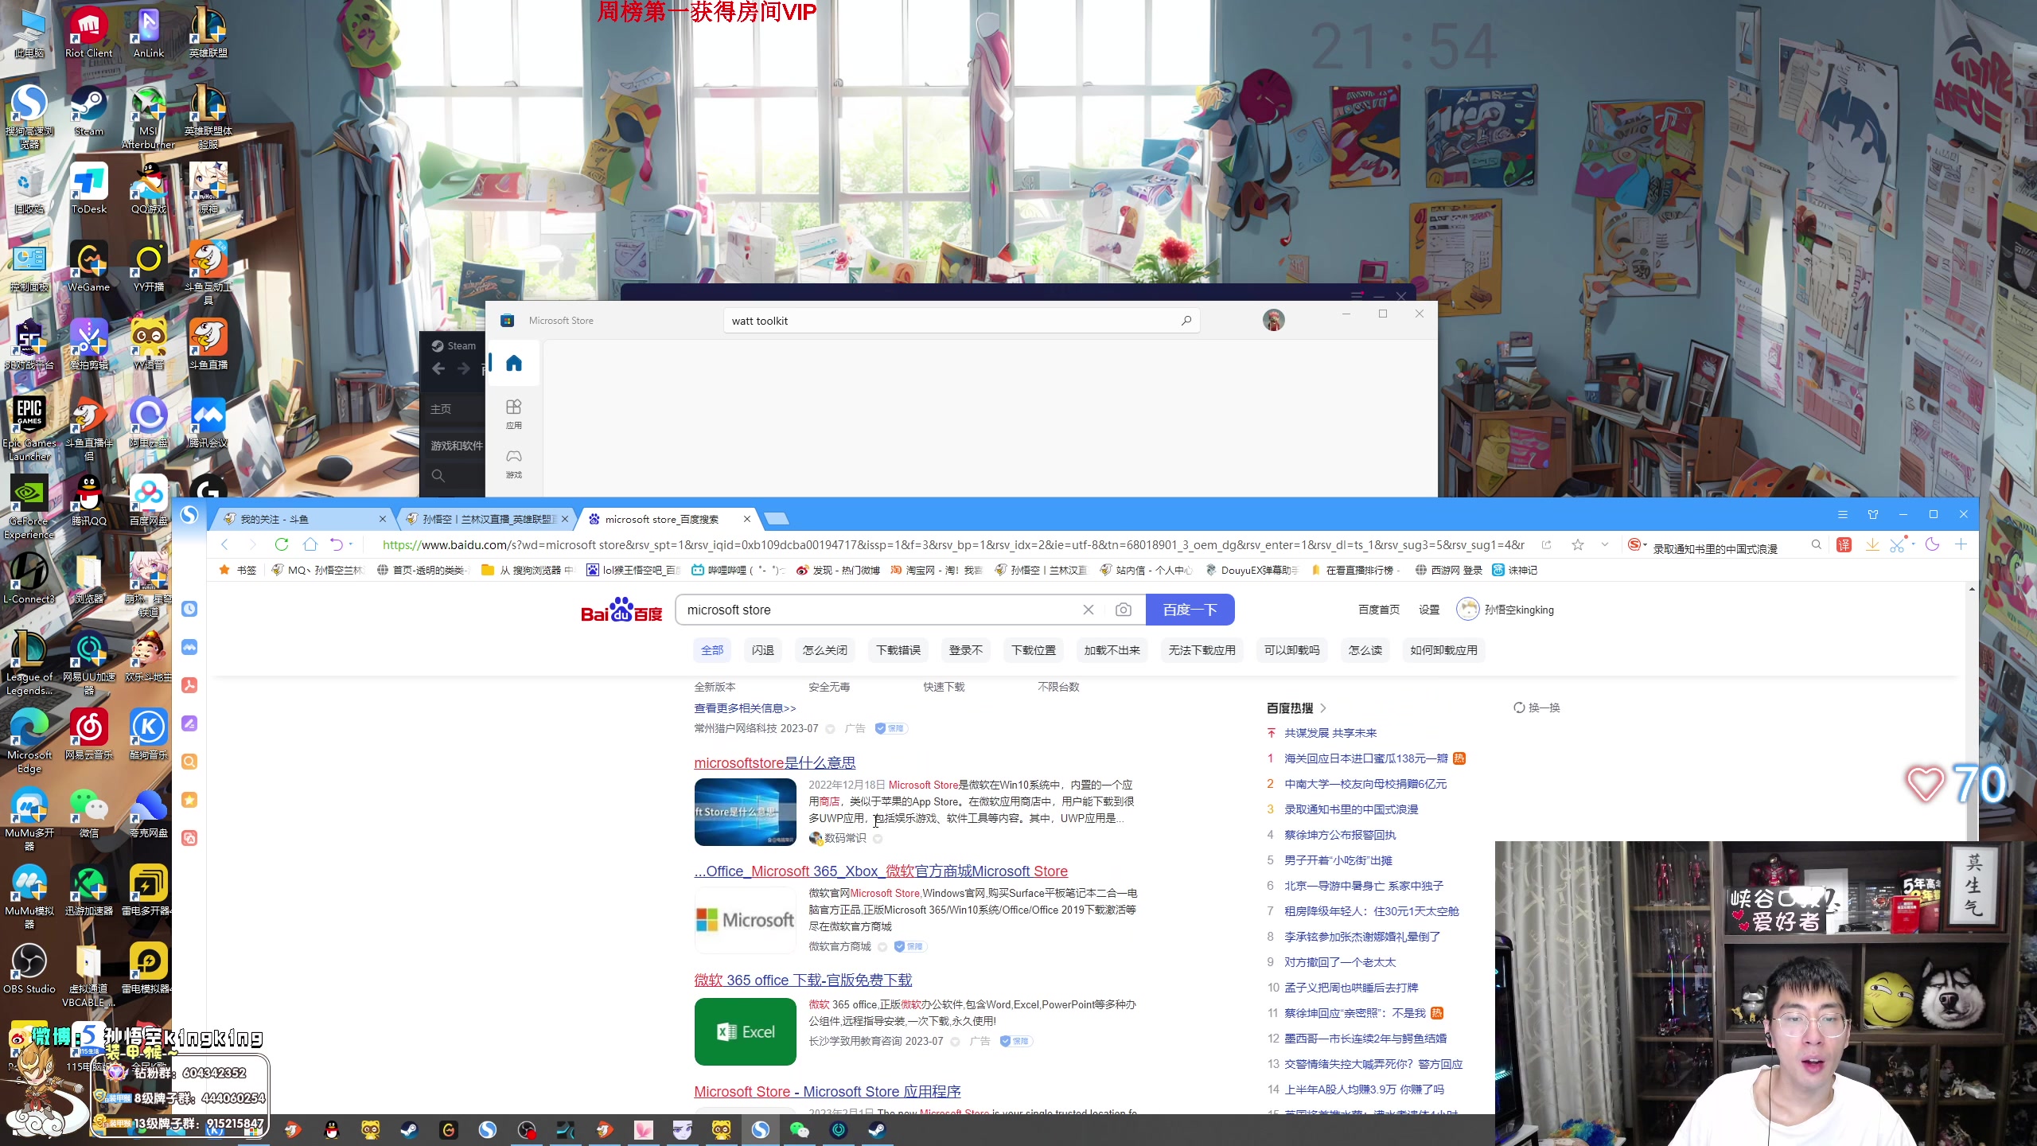2037x1146 pixels.
Task: Open the 游戏 section in Microsoft Store
Action: click(514, 463)
